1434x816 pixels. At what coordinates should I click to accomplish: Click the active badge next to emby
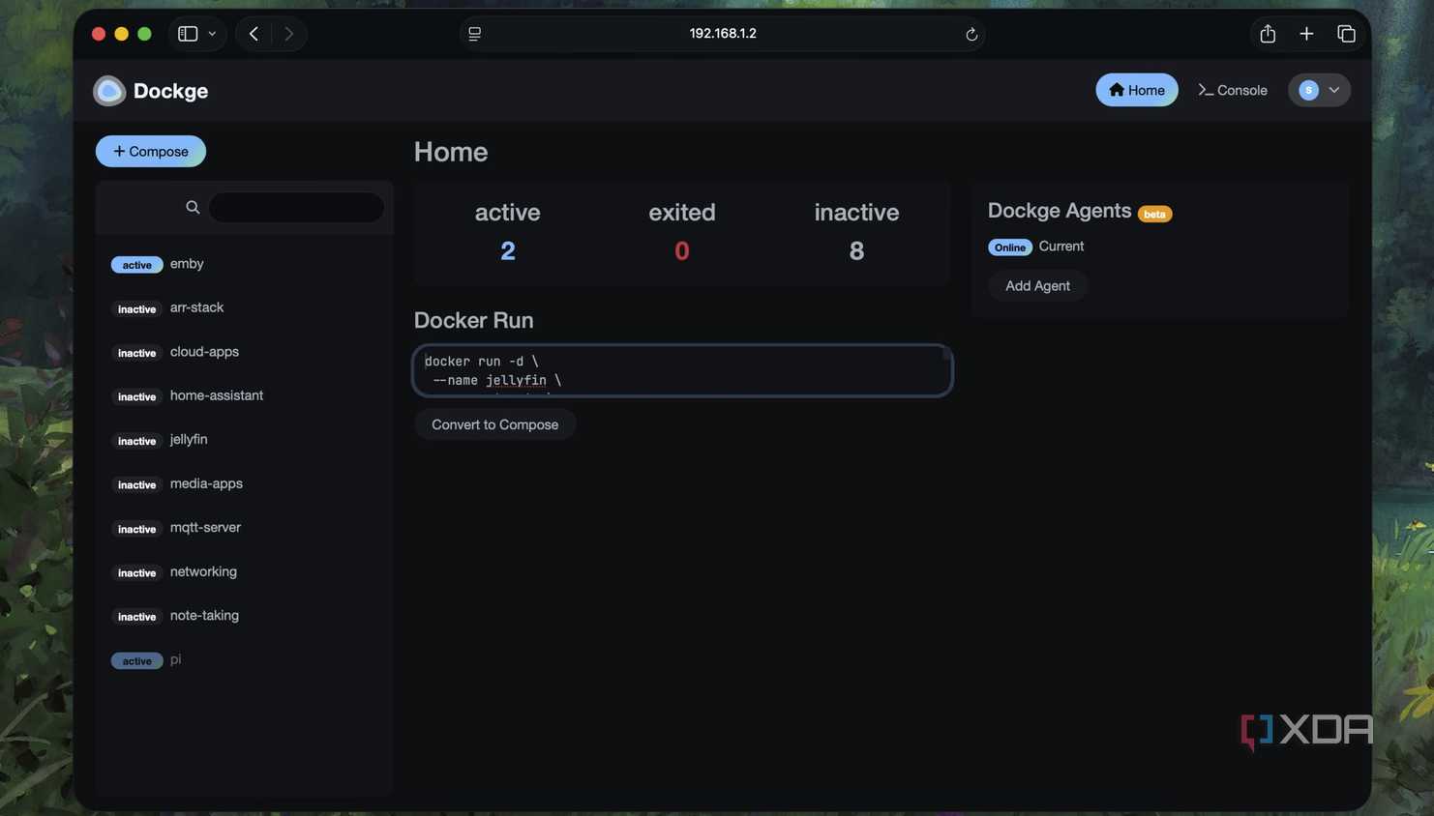[136, 265]
